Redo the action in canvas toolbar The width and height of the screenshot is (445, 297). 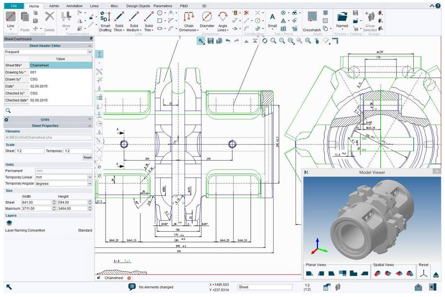(x=237, y=41)
